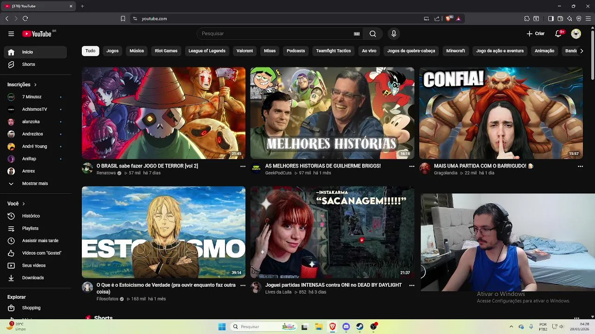The width and height of the screenshot is (595, 334).
Task: Select the Música filter chip
Action: tap(137, 51)
